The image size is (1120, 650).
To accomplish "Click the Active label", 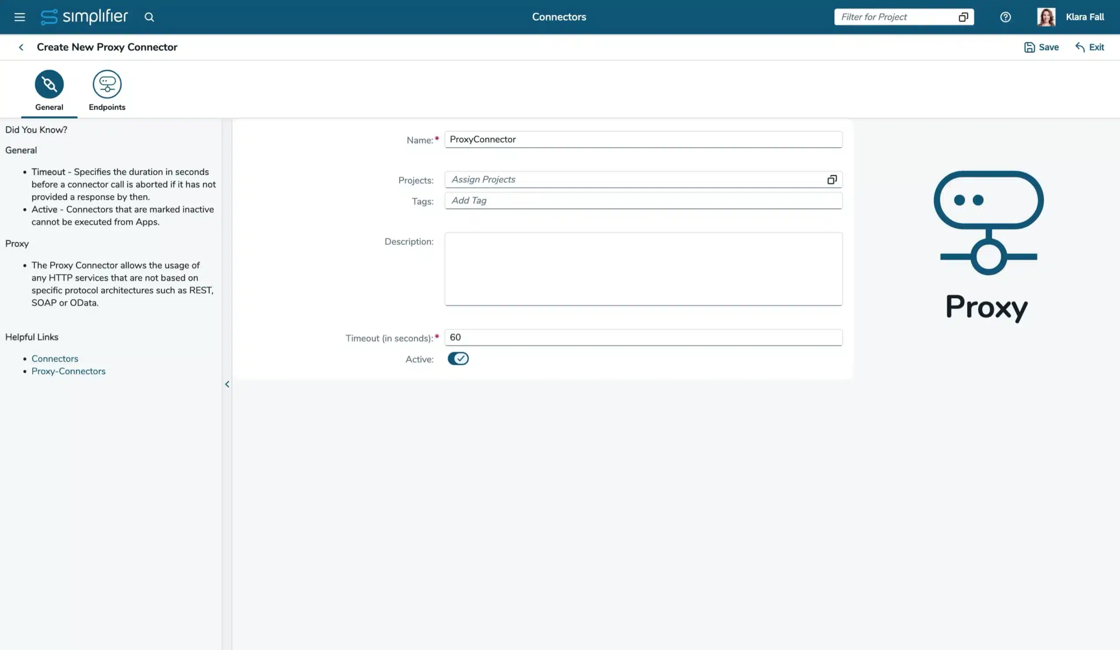I will pos(419,359).
